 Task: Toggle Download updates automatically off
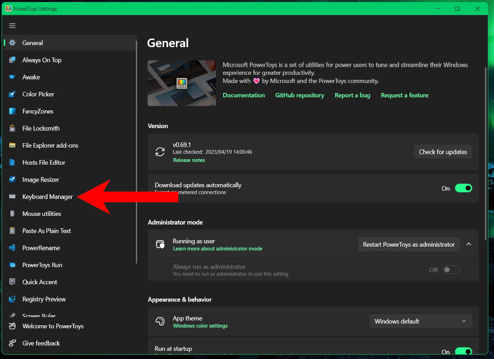pos(463,188)
